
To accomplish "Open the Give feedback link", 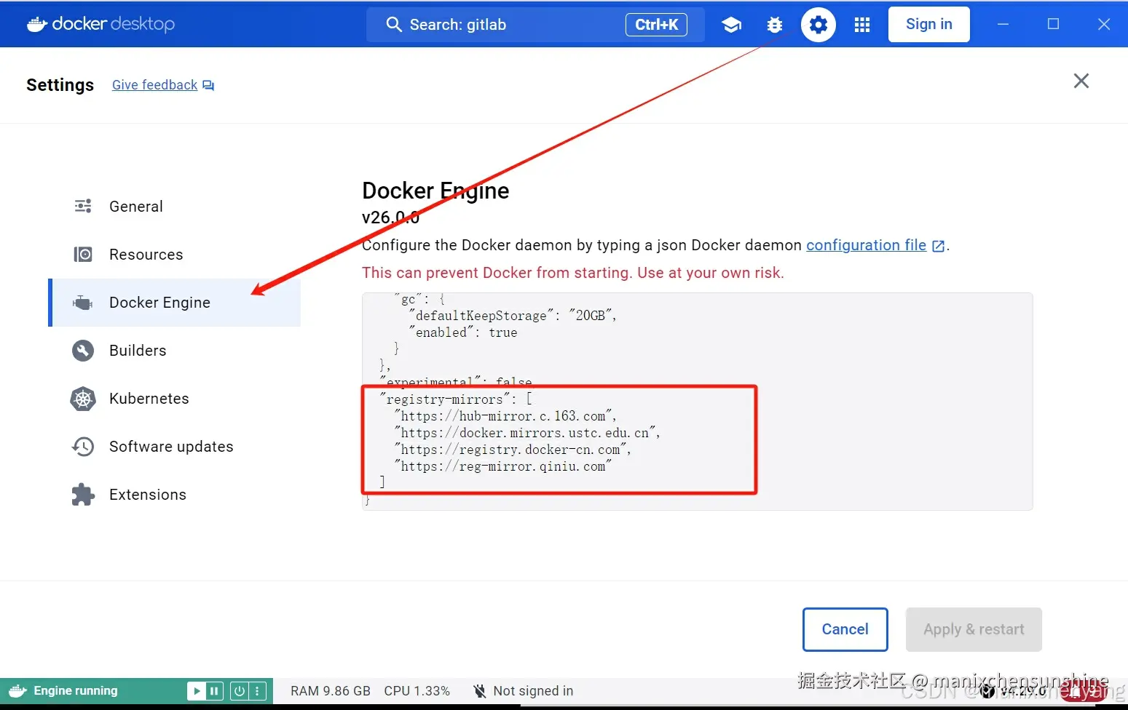I will point(154,85).
